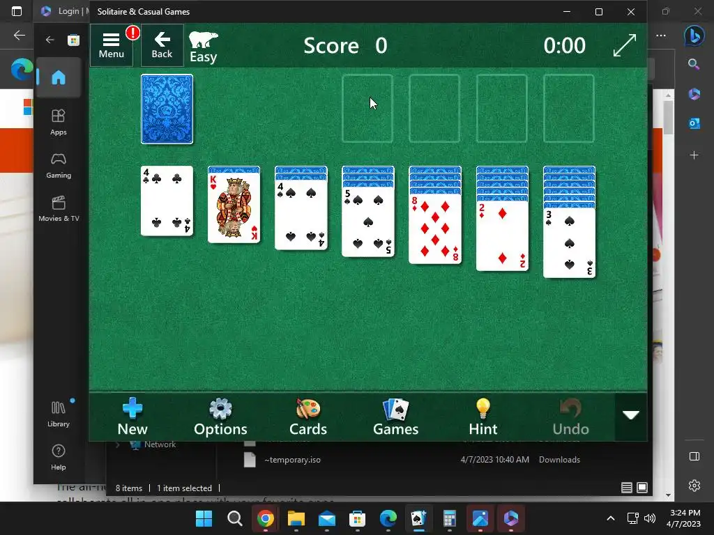
Task: Undo the last move
Action: pos(570,417)
